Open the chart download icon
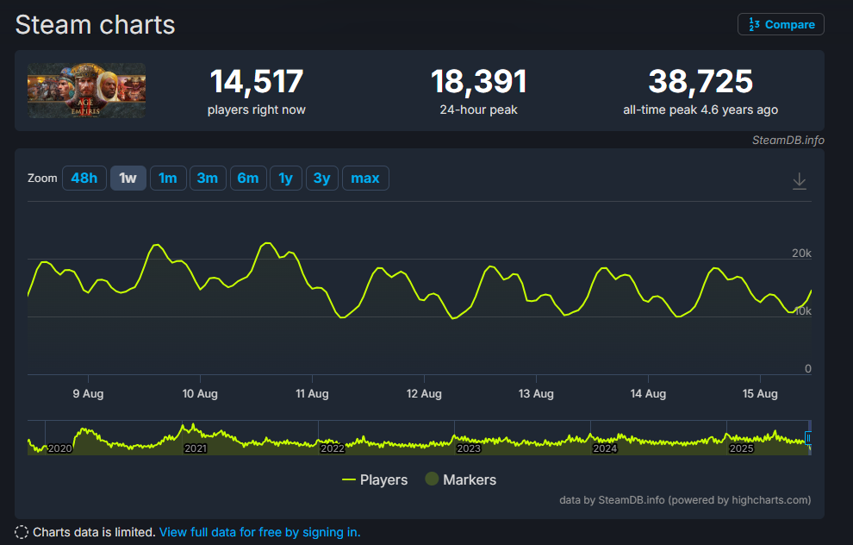This screenshot has height=545, width=853. 799,181
